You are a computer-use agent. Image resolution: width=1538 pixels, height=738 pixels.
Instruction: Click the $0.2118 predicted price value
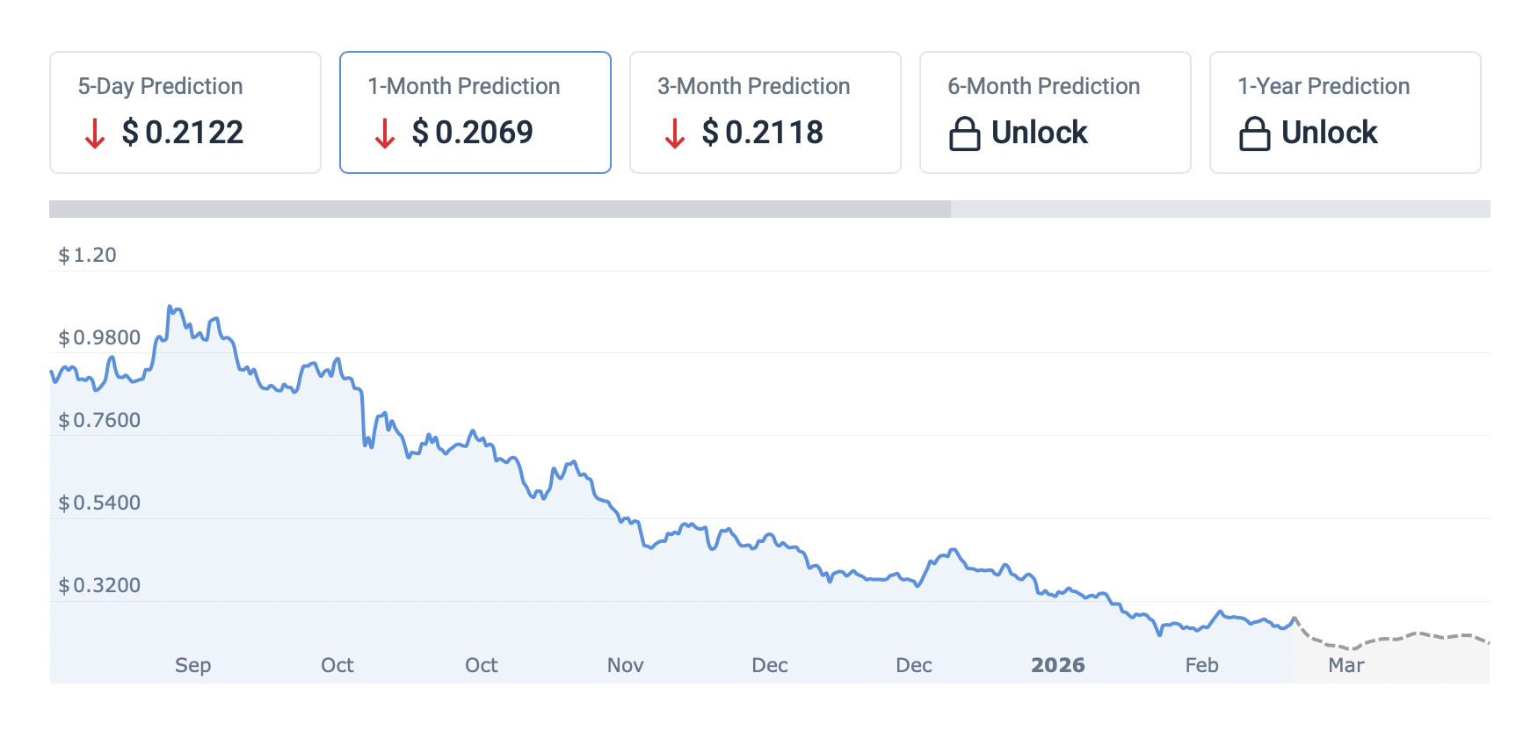[x=763, y=133]
